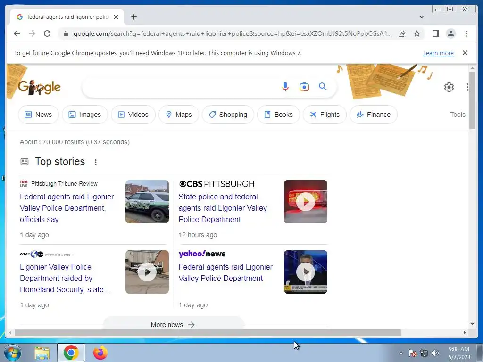Open Google quick settings gear
This screenshot has height=362, width=483.
(449, 87)
